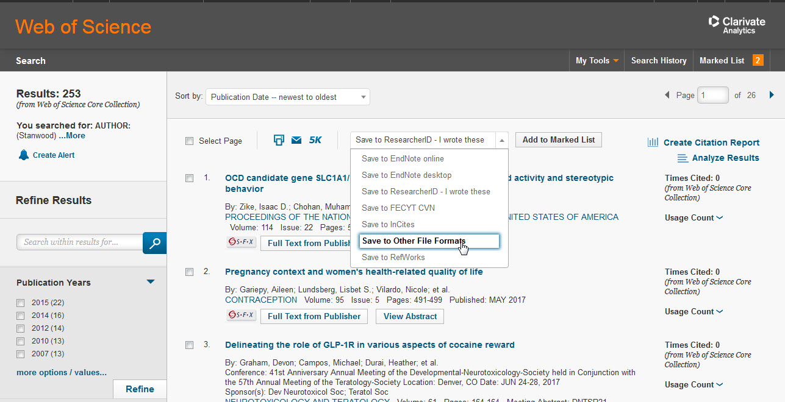This screenshot has height=402, width=785.
Task: Go to previous results page arrow
Action: [x=667, y=95]
